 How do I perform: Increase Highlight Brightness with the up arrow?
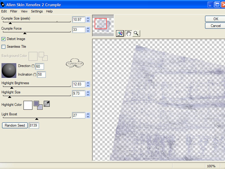pos(88,83)
